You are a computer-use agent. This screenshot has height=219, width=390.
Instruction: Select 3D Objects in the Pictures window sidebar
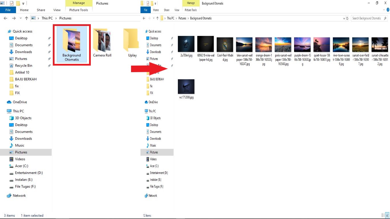point(23,118)
